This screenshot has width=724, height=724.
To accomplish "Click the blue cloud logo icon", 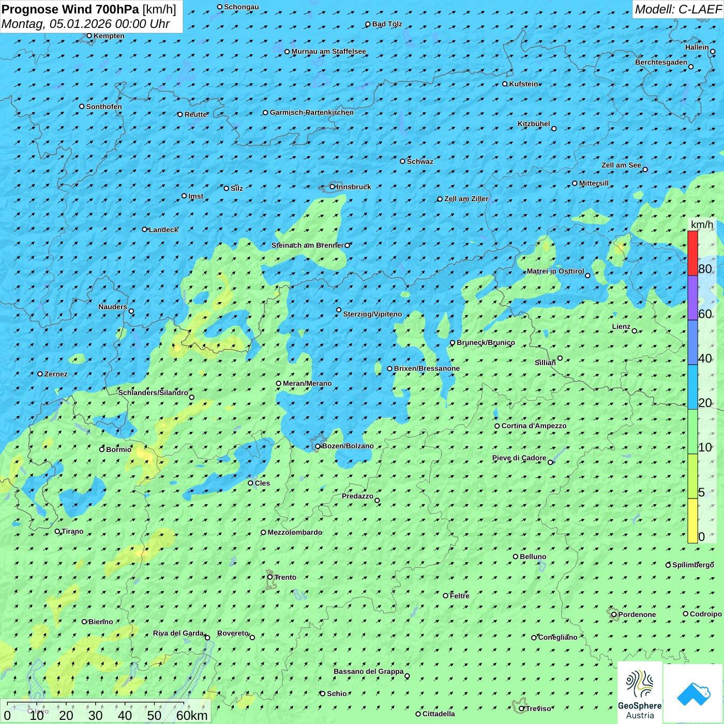I will (x=693, y=693).
